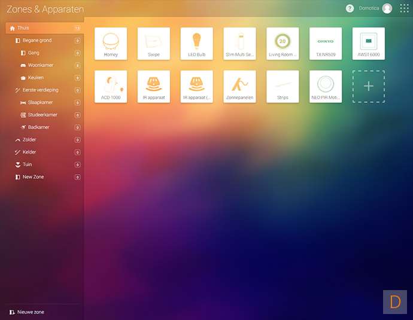Click the Nieuwe zone button
Viewport: 413px width, 320px height.
point(26,312)
